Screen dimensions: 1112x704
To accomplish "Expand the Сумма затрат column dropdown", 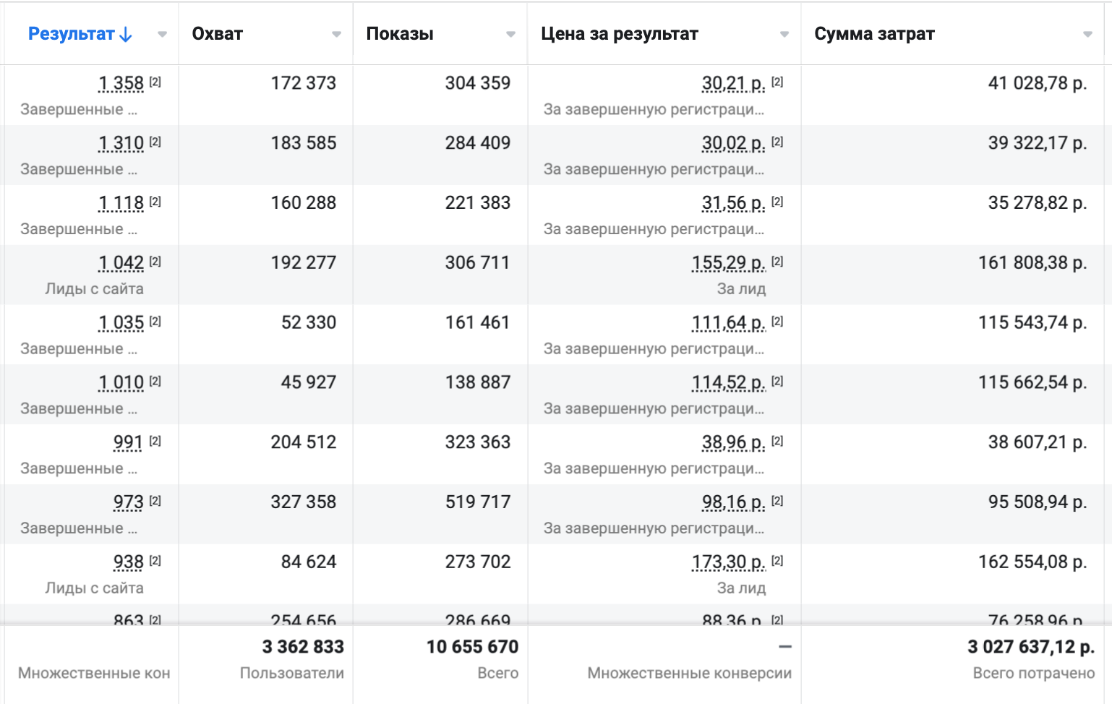I will click(x=1087, y=34).
